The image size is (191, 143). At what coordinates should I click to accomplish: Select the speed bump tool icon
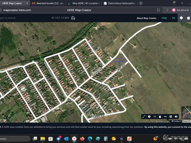click(x=165, y=116)
